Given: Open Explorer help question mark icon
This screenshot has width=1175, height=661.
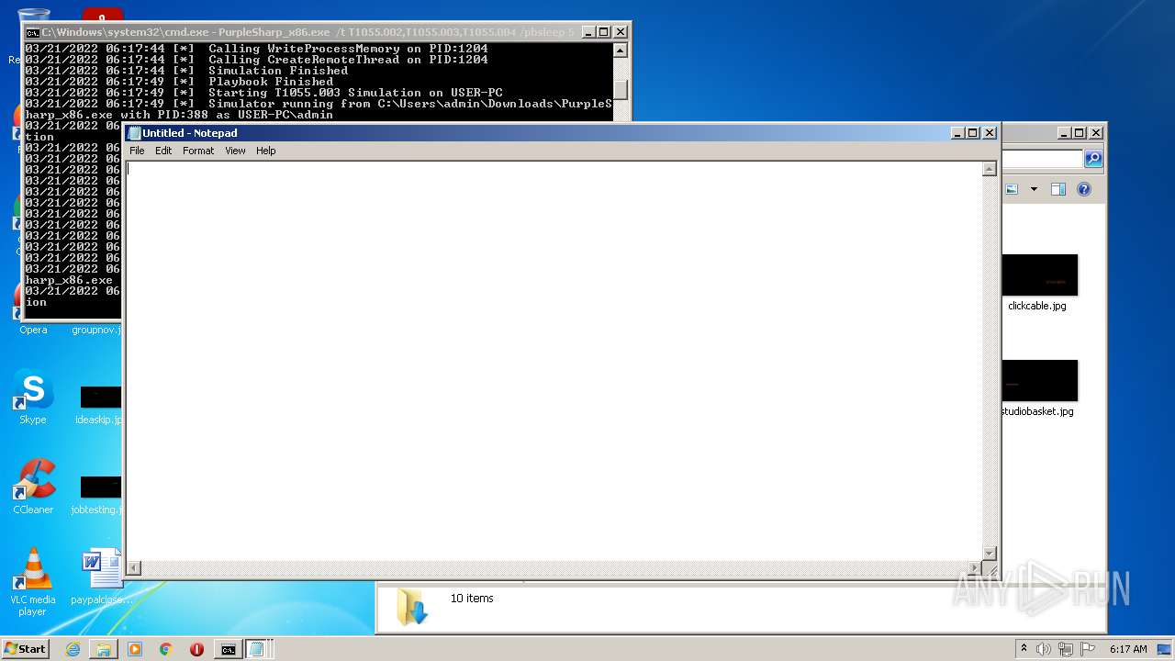Looking at the screenshot, I should click(x=1084, y=189).
